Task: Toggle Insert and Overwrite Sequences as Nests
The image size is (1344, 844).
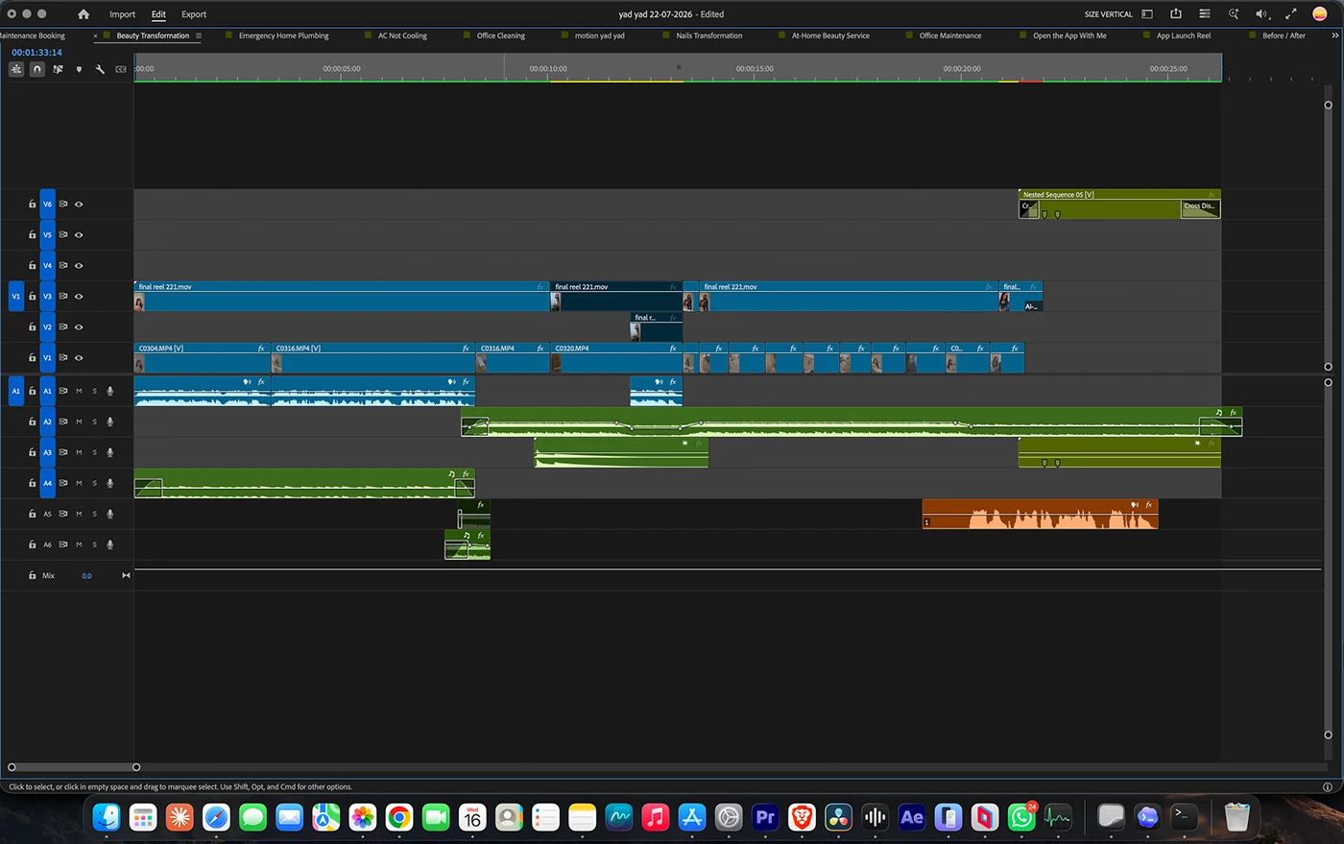Action: (x=16, y=69)
